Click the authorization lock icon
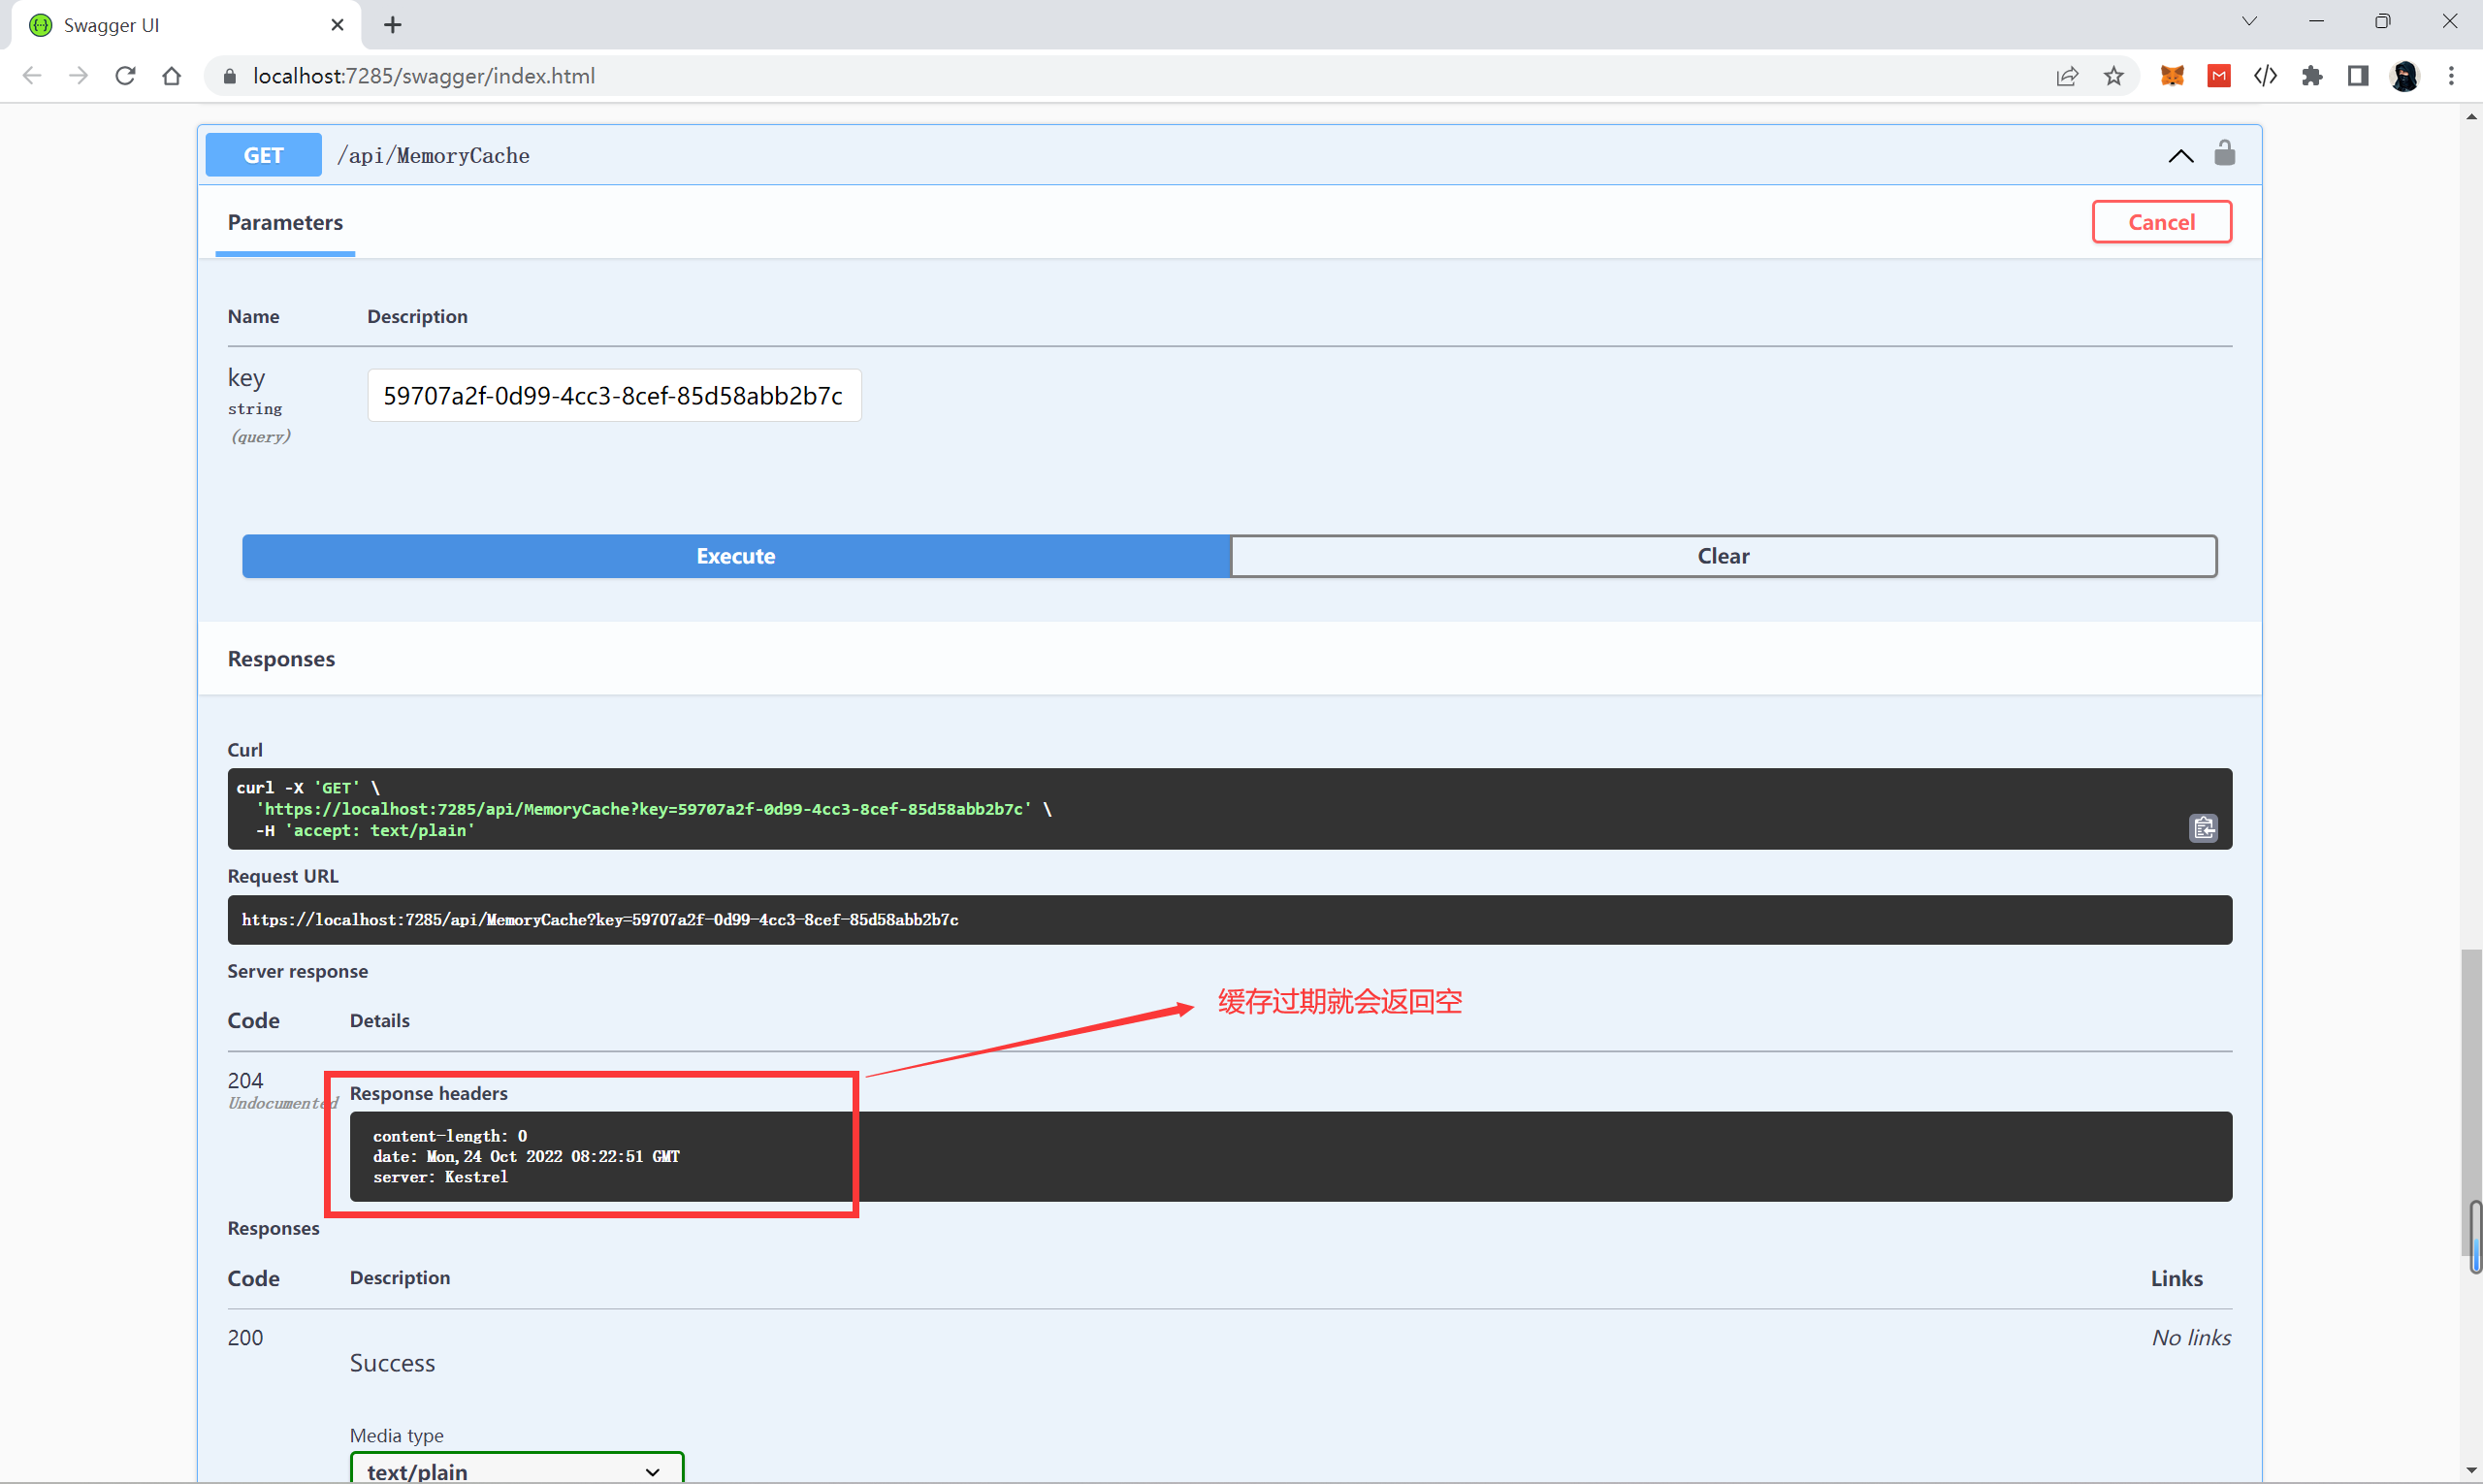Viewport: 2483px width, 1484px height. click(2224, 153)
